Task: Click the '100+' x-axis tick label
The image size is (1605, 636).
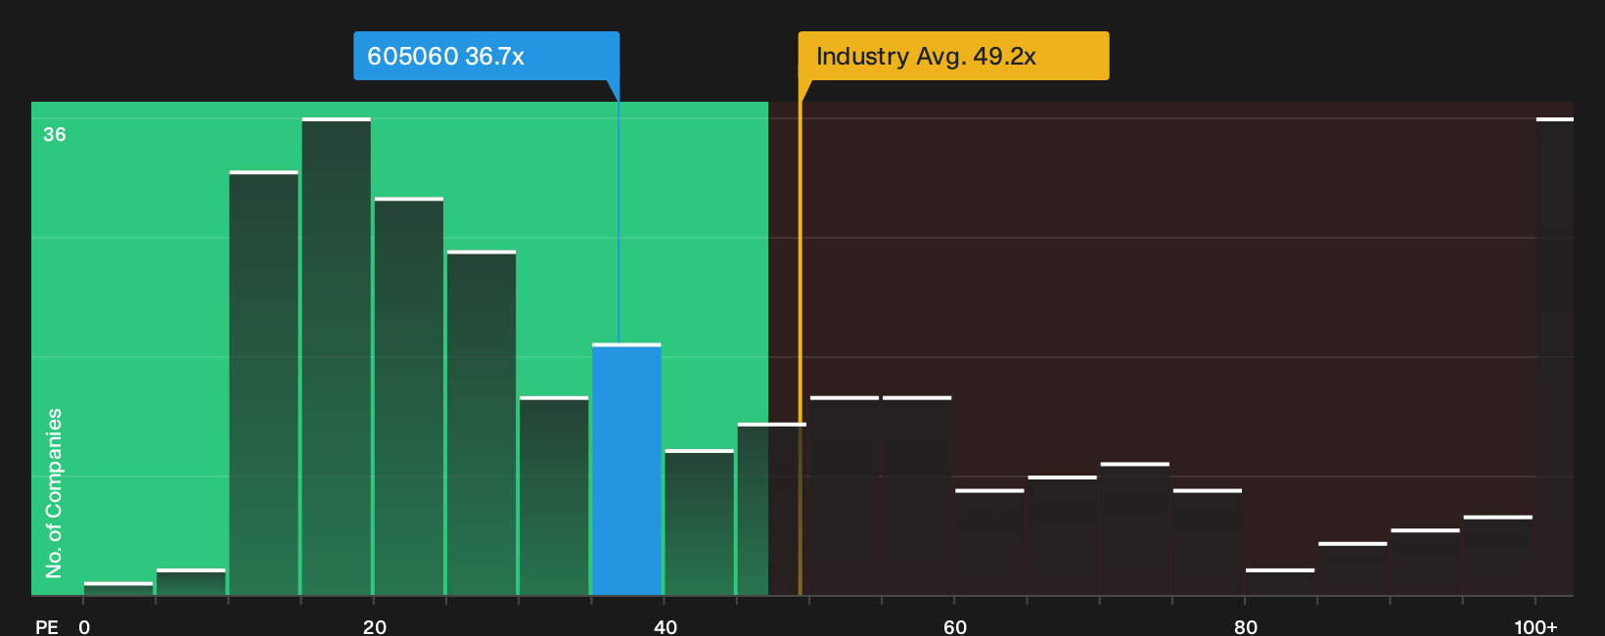Action: pyautogui.click(x=1536, y=627)
